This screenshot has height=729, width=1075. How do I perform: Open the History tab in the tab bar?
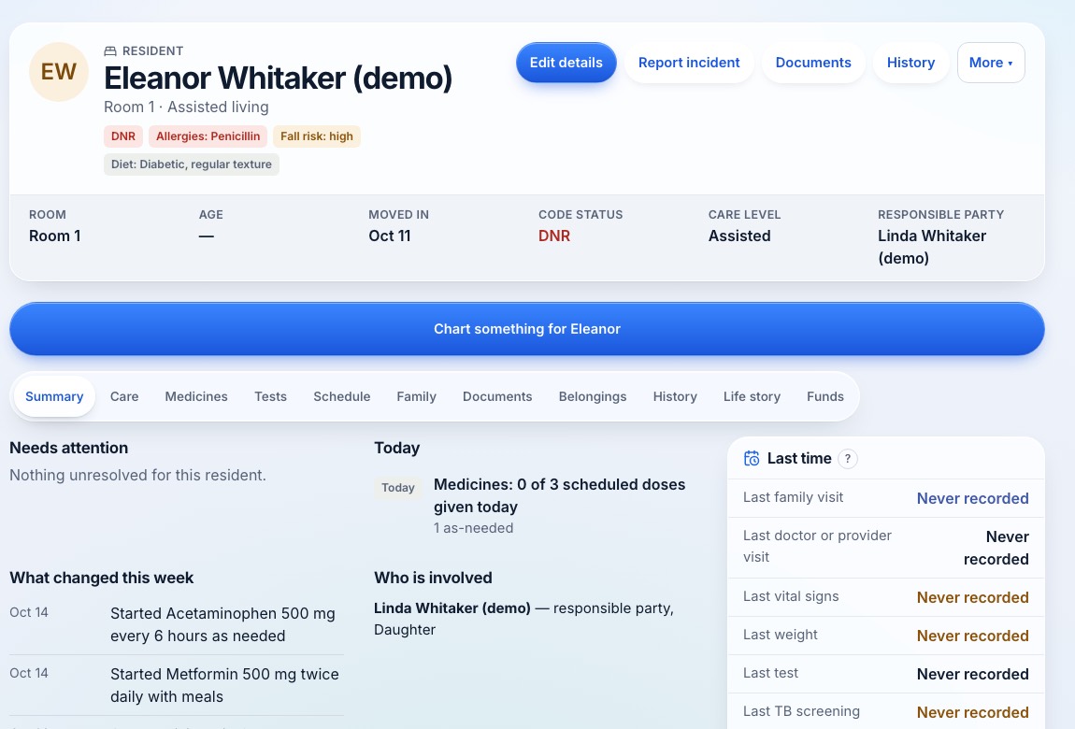pyautogui.click(x=675, y=396)
